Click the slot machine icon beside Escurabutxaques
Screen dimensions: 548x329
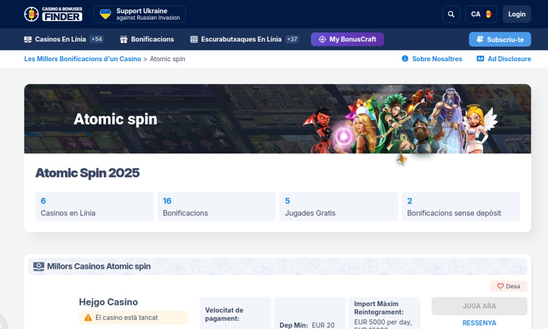click(x=194, y=39)
